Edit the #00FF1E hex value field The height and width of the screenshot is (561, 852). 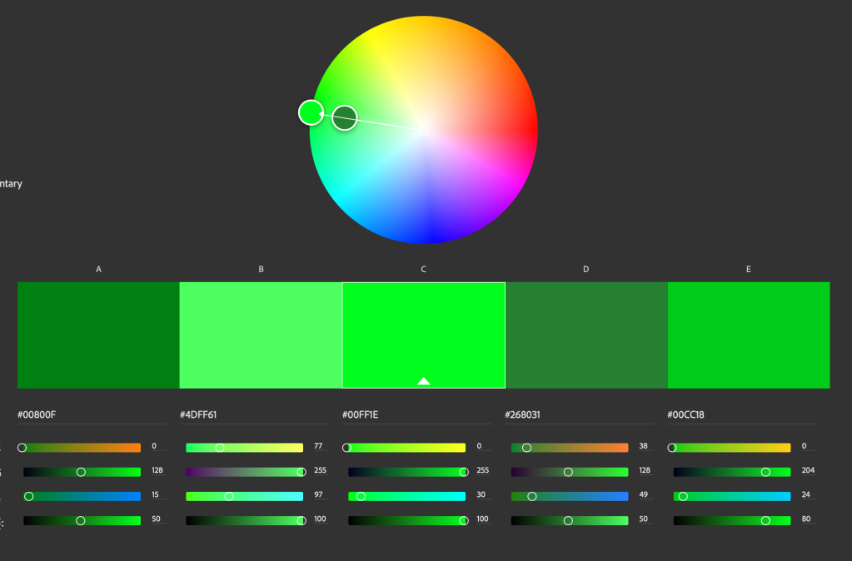point(416,415)
